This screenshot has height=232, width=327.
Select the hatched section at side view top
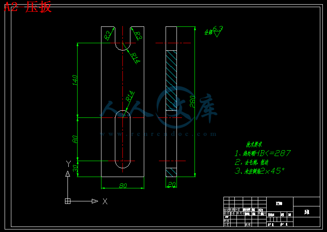pos(171,80)
